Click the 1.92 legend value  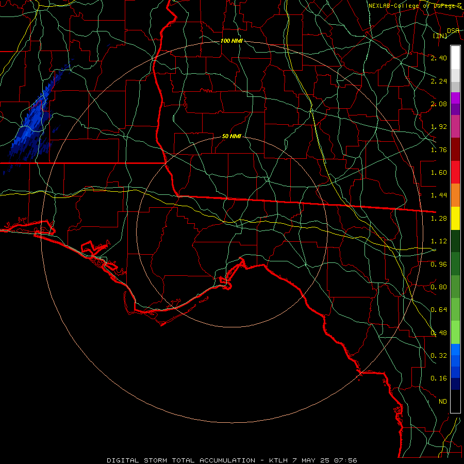point(439,127)
